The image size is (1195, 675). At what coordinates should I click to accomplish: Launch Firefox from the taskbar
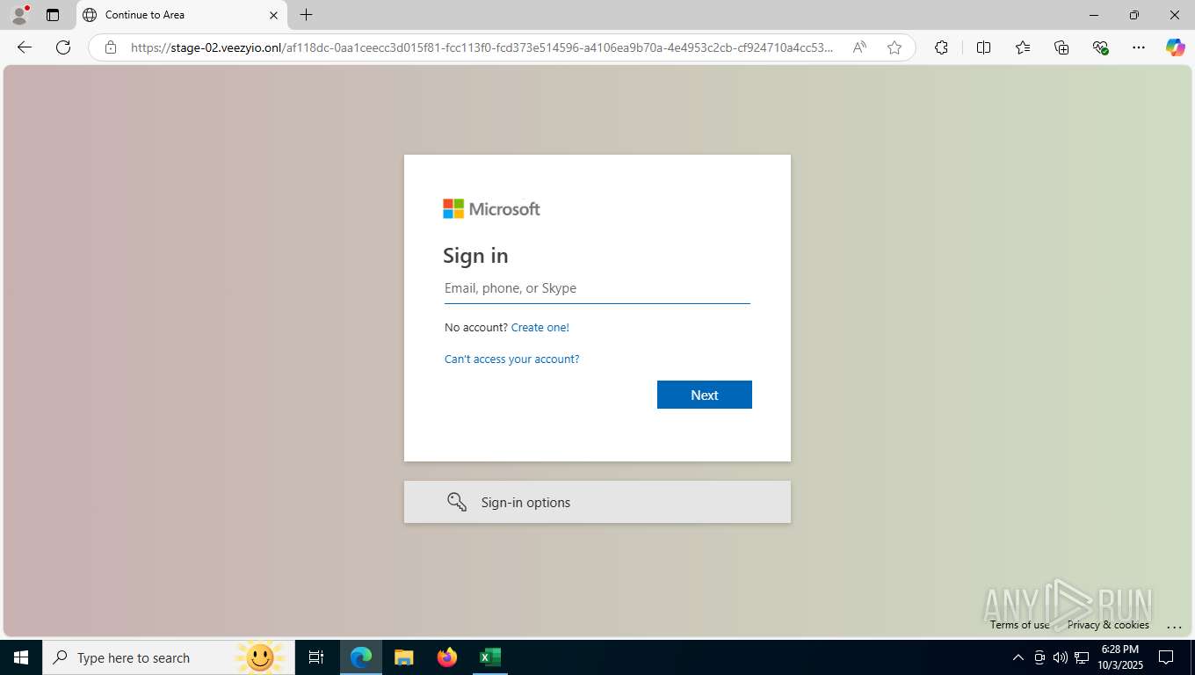click(447, 657)
